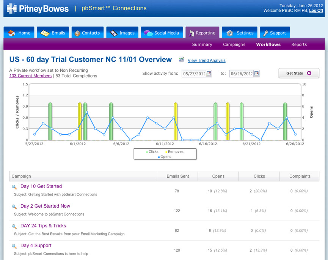The height and width of the screenshot is (260, 328).
Task: Sort by Clicks column header
Action: tap(259, 176)
